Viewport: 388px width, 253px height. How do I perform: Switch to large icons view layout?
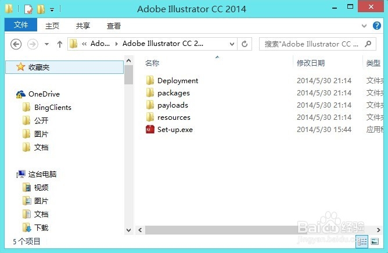375,241
